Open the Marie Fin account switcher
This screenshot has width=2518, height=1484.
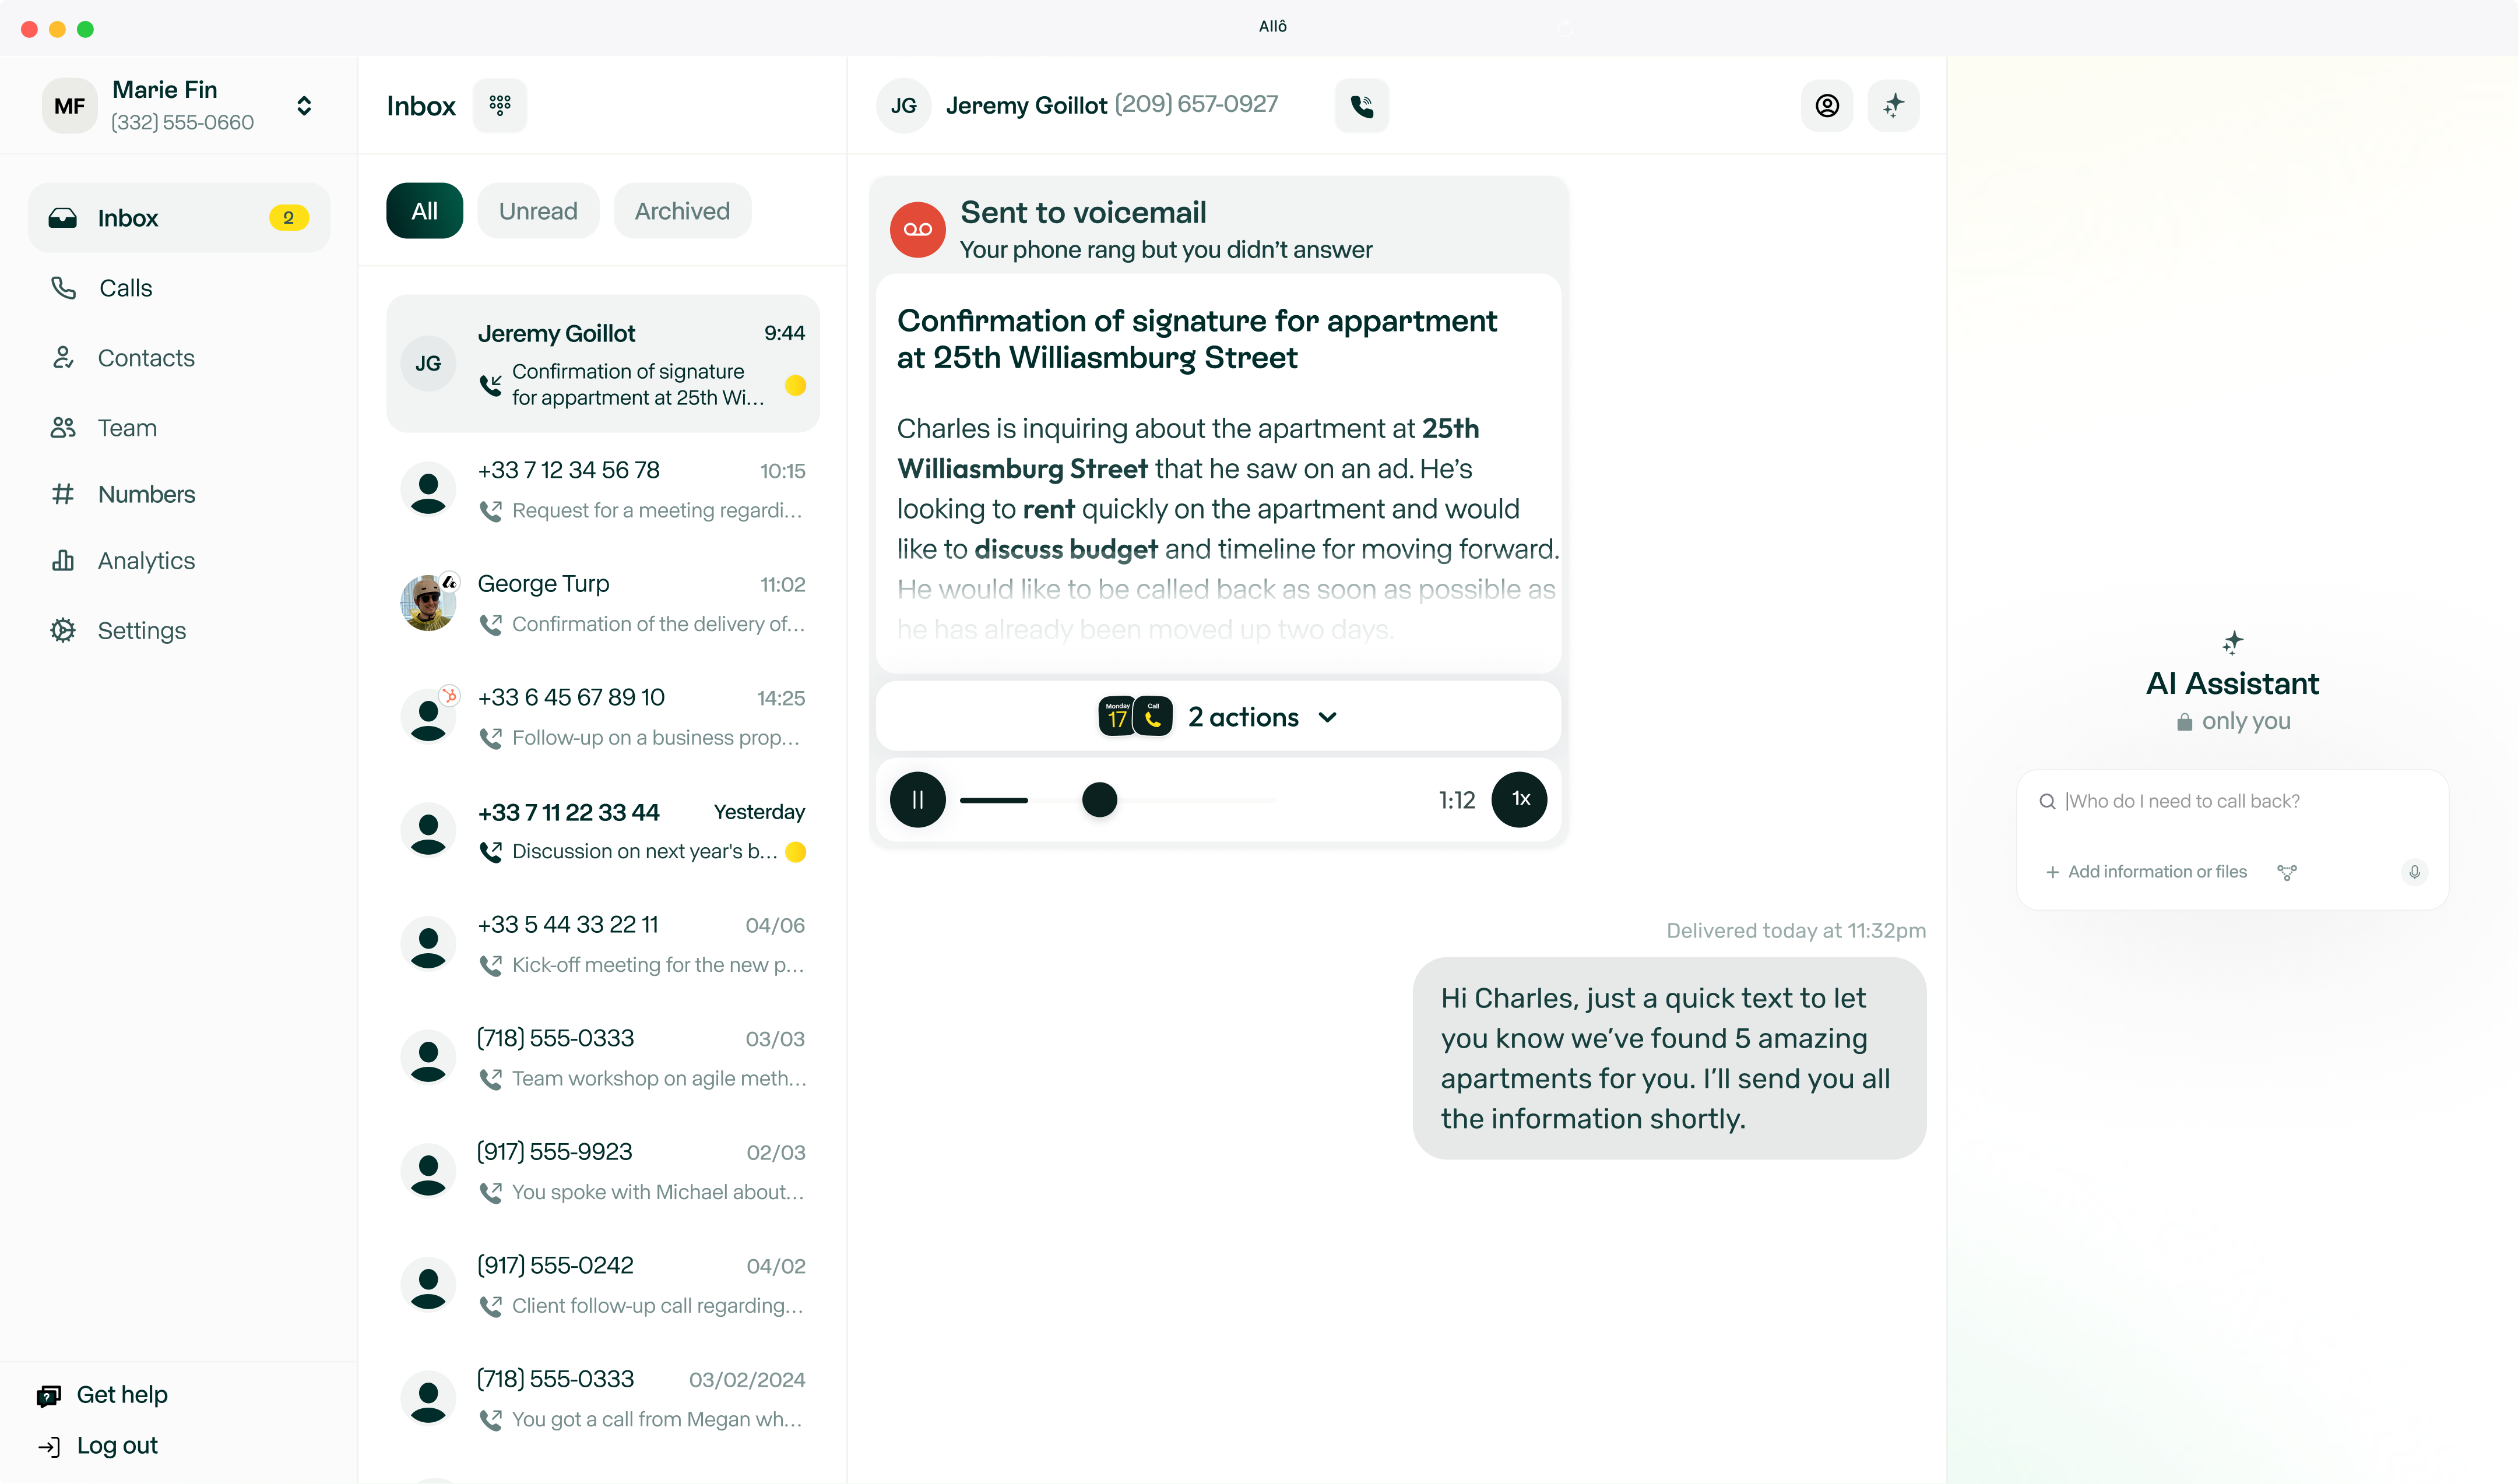pyautogui.click(x=304, y=106)
